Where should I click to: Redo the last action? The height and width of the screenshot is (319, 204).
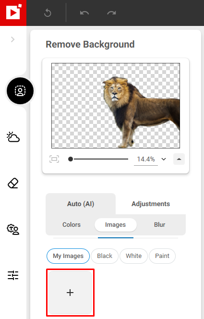point(111,13)
